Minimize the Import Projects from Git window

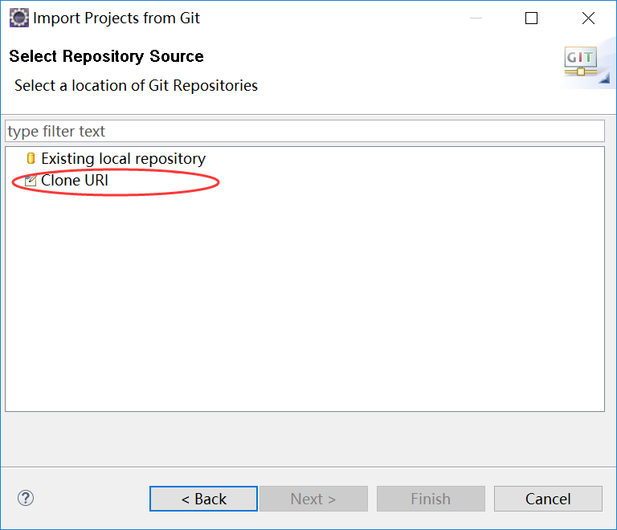[x=476, y=18]
